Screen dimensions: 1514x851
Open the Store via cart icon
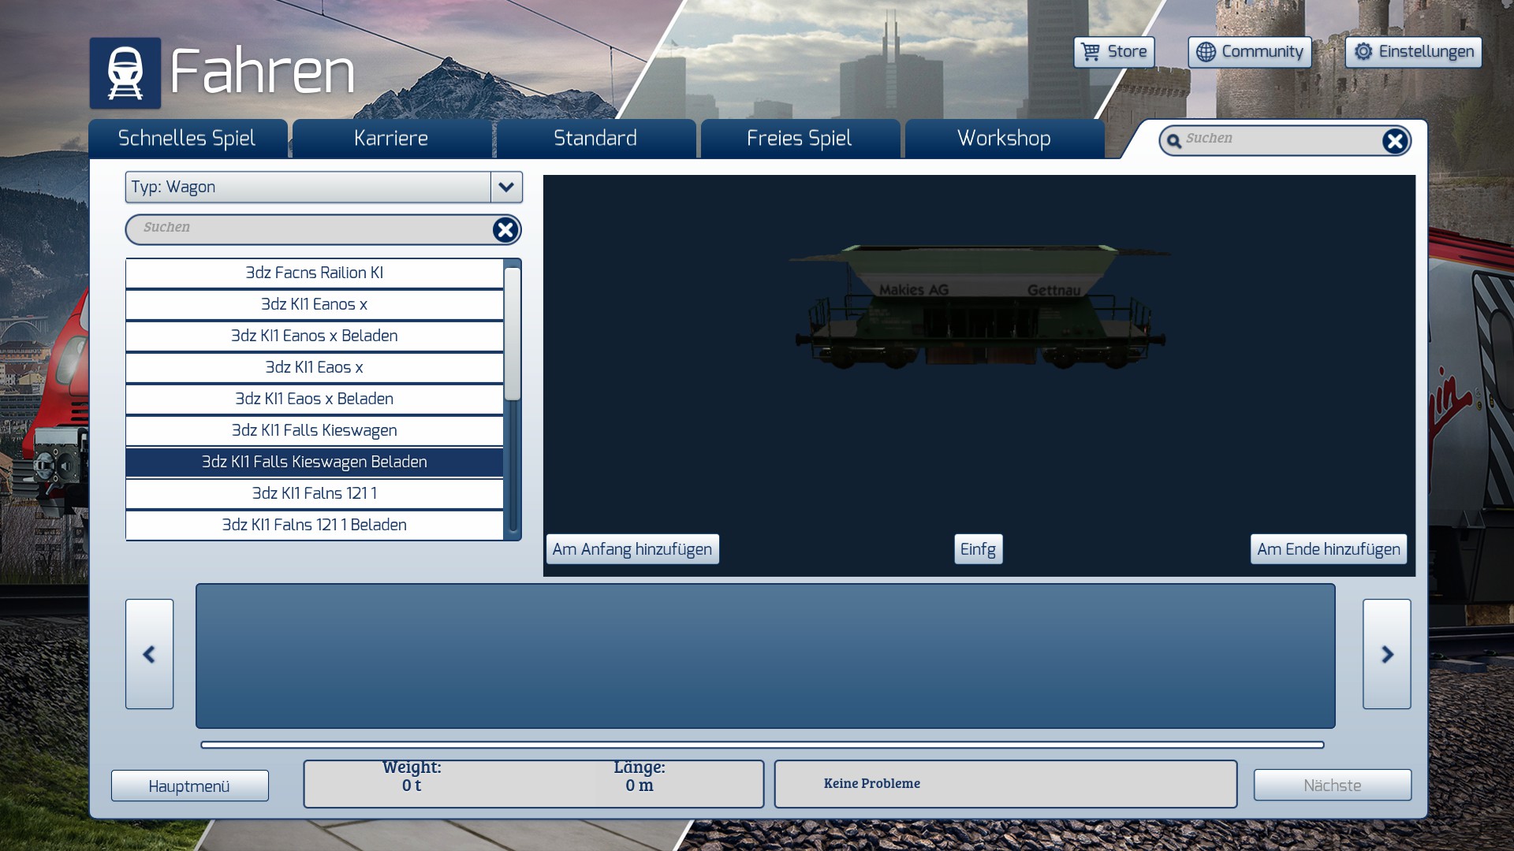pyautogui.click(x=1091, y=52)
